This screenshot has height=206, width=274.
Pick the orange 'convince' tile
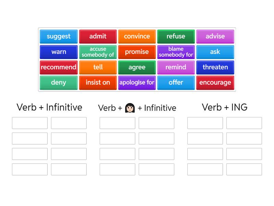137,36
